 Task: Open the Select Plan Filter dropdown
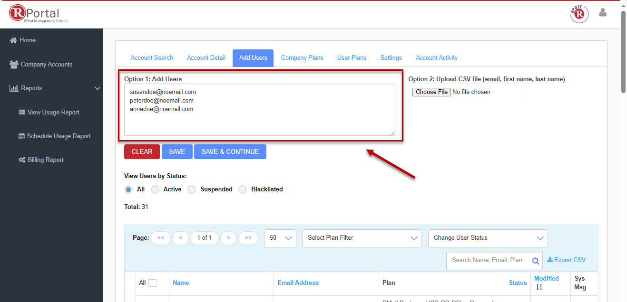point(362,238)
